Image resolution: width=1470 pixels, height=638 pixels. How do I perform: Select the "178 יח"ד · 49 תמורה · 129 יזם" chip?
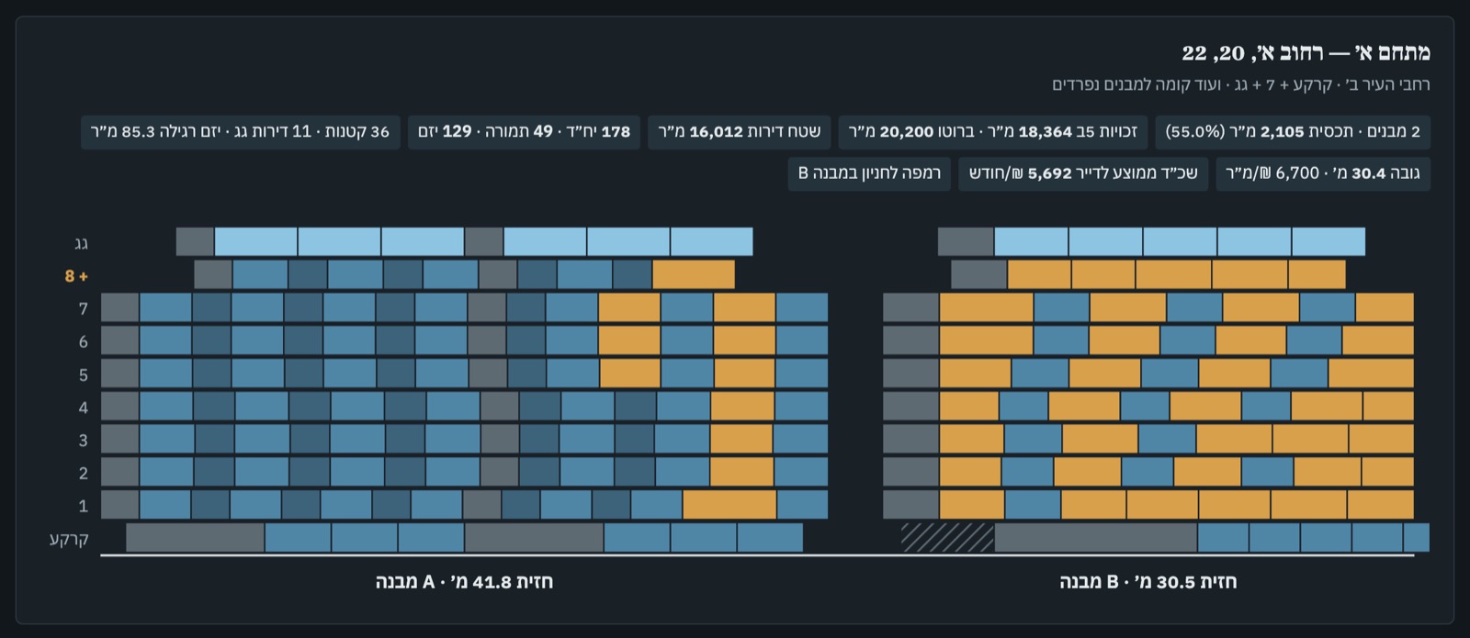[x=524, y=132]
